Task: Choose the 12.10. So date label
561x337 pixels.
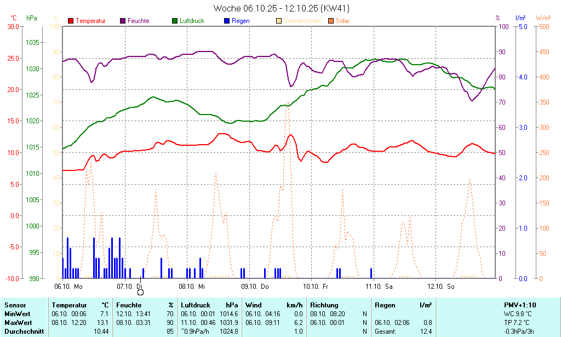Action: pos(443,286)
